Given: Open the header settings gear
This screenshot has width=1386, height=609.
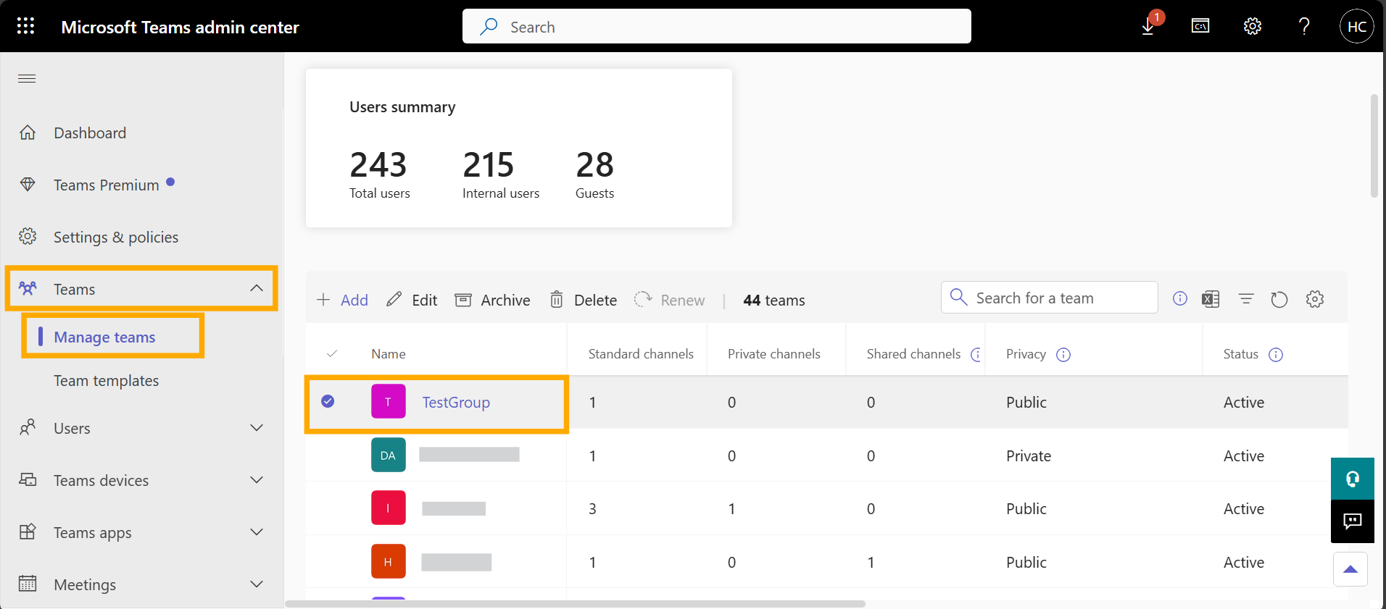Looking at the screenshot, I should coord(1253,27).
